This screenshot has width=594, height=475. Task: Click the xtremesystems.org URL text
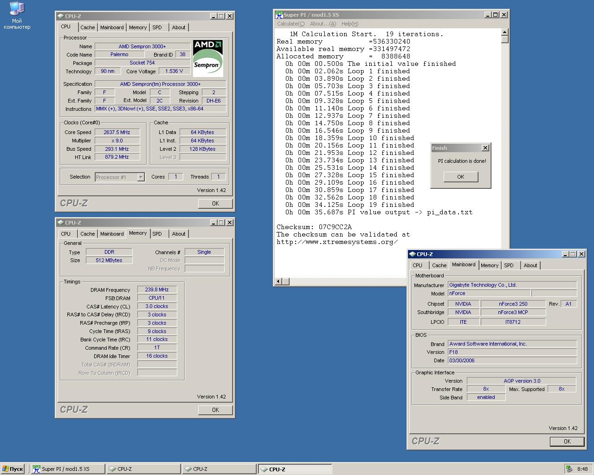337,242
